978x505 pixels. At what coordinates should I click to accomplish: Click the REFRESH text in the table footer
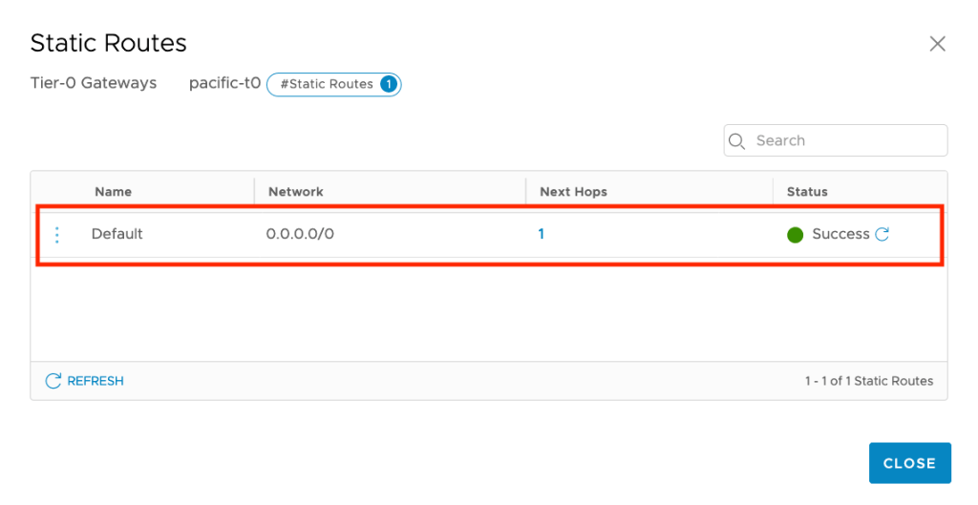tap(96, 381)
